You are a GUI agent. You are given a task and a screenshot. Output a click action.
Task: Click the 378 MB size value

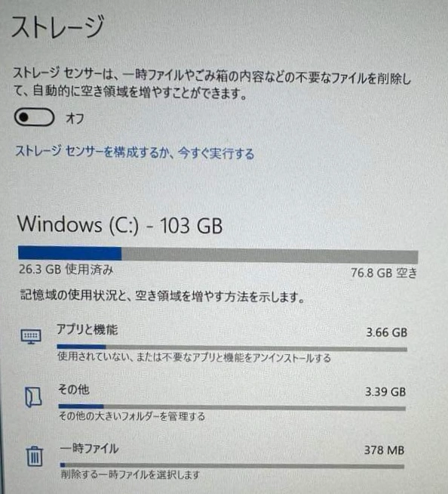384,450
